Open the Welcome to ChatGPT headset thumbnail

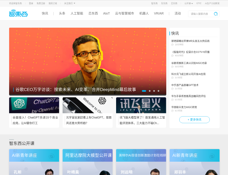point(88,105)
